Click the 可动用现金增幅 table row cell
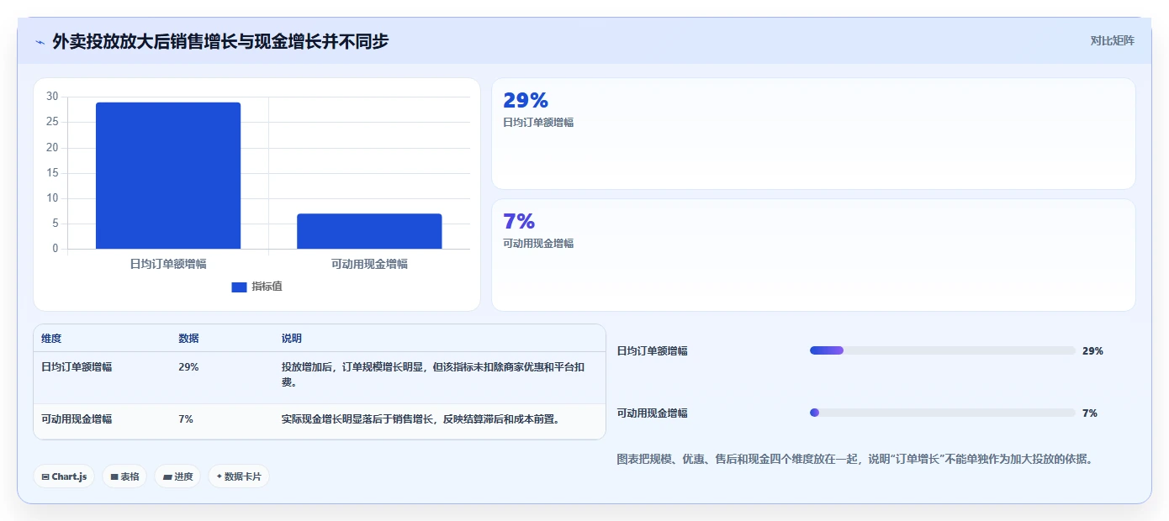1169x521 pixels. pos(77,419)
